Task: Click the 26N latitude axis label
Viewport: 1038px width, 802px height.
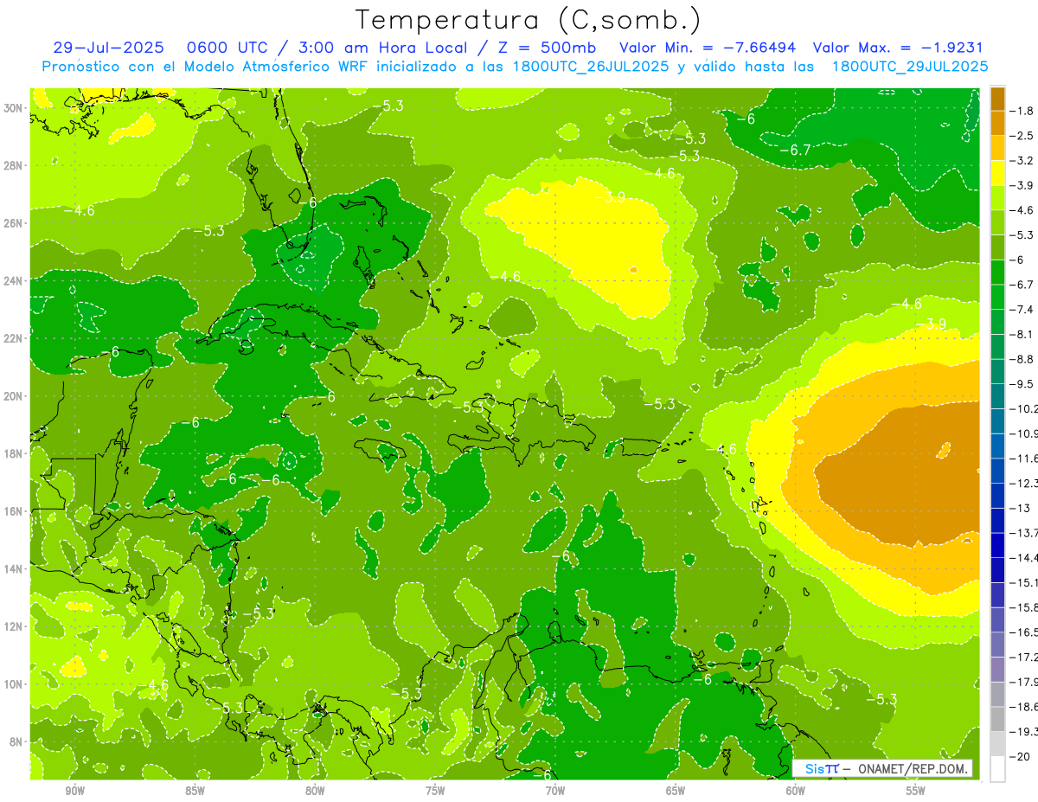Action: point(14,223)
